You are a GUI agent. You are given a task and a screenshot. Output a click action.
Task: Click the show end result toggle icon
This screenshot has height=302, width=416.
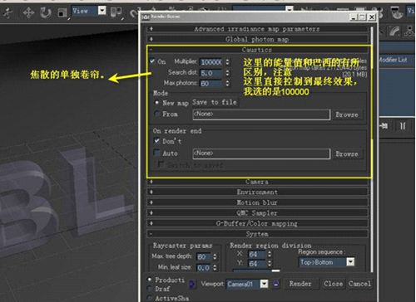tap(403, 126)
